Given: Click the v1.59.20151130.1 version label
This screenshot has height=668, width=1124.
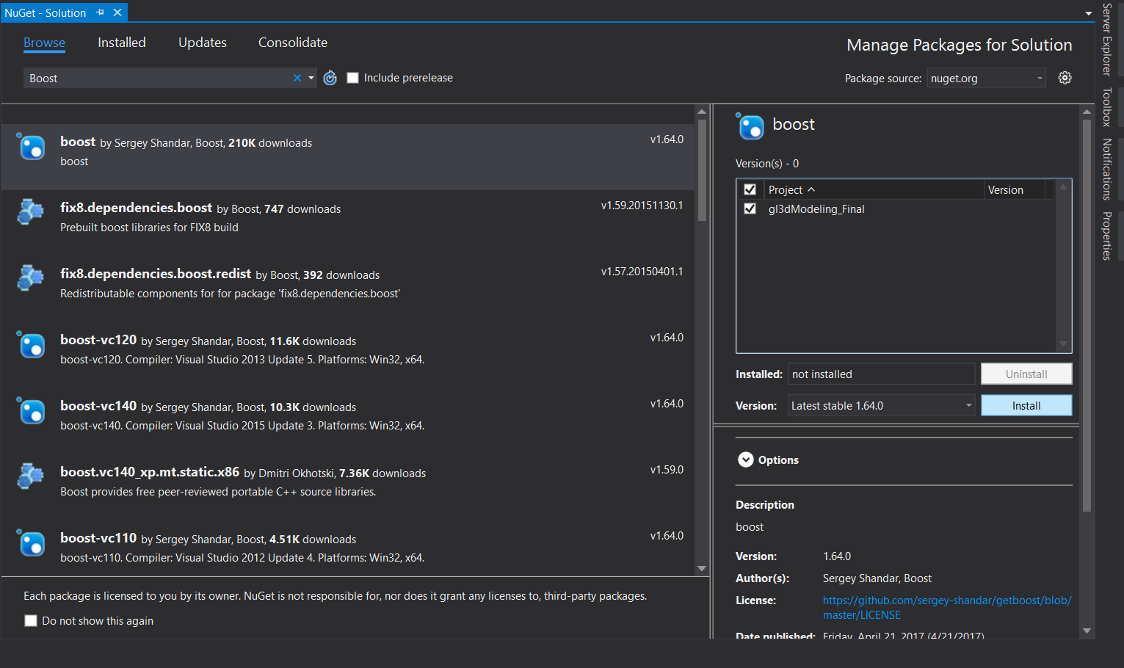Looking at the screenshot, I should pyautogui.click(x=642, y=206).
